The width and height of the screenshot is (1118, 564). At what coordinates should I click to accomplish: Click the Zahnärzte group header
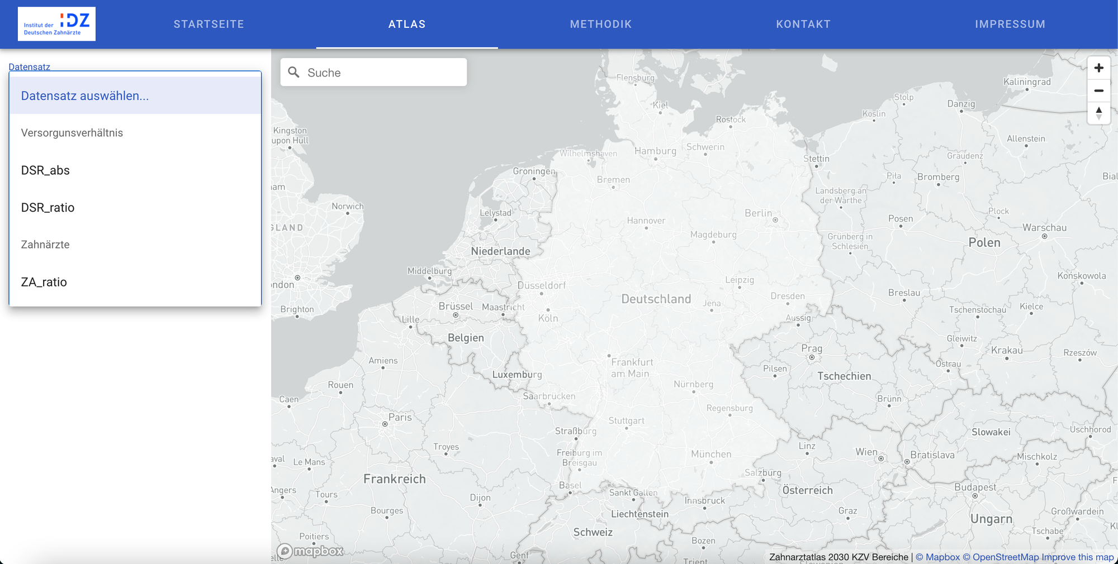(x=45, y=245)
